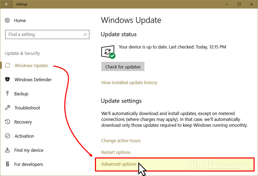258x176 pixels.
Task: Click the Recovery clock icon
Action: pos(8,122)
